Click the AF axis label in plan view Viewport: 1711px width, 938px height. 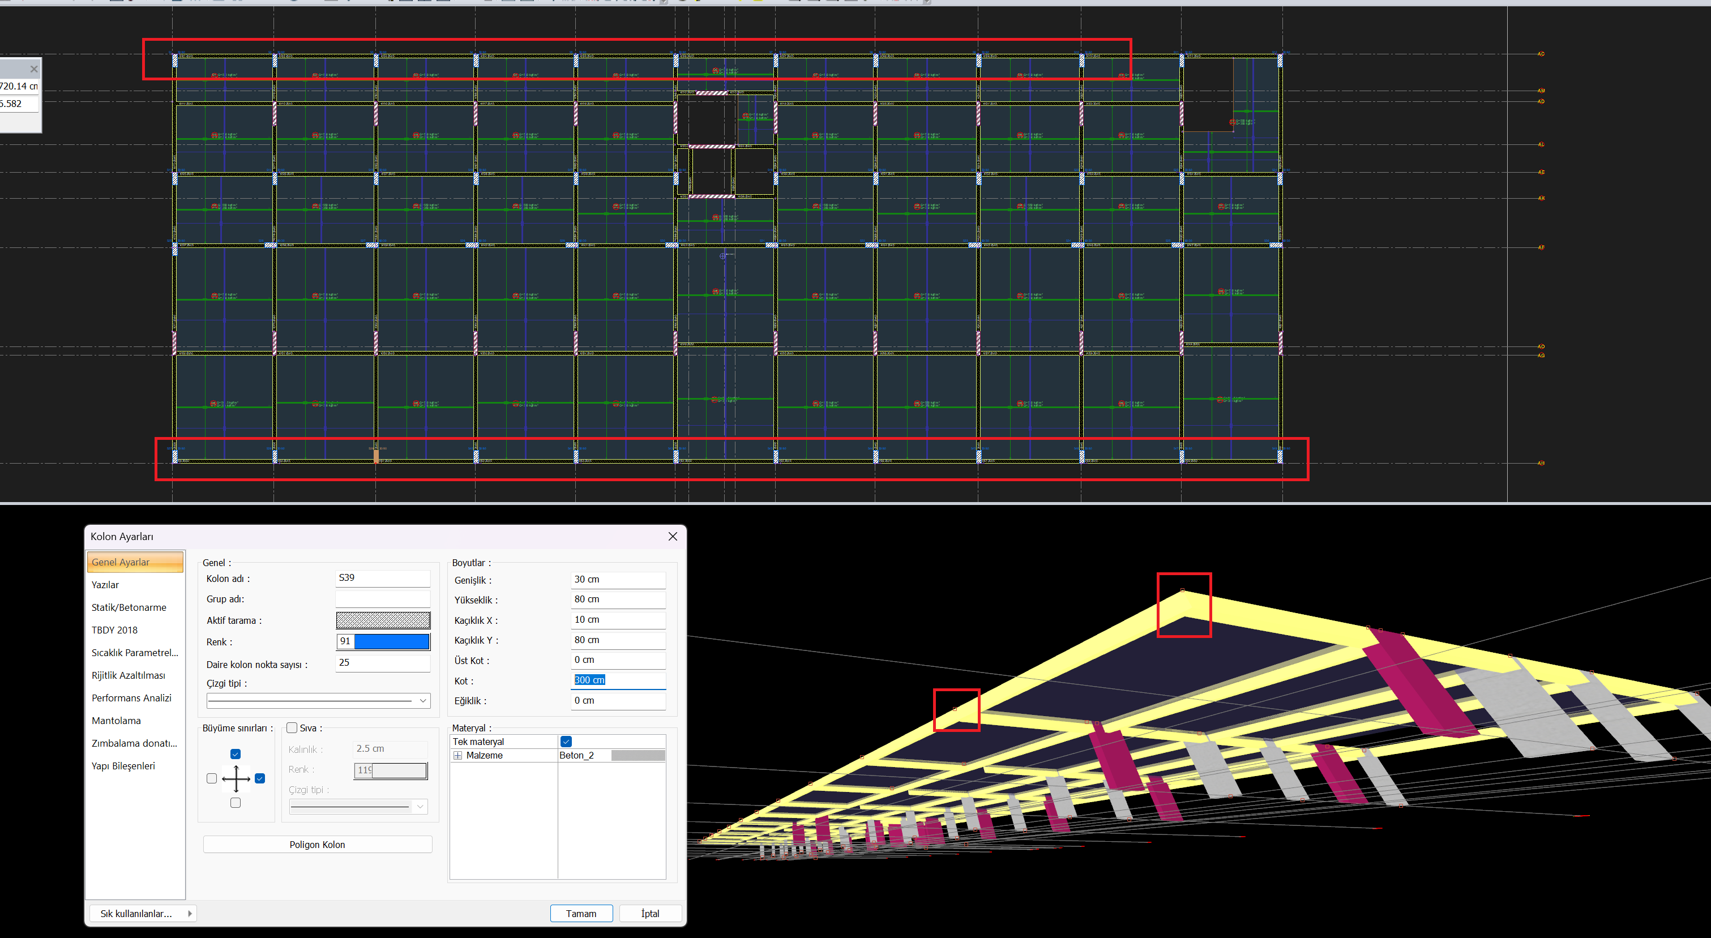point(1541,247)
